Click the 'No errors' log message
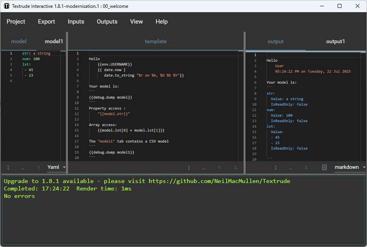Viewport: 367px width, 247px height. click(20, 196)
